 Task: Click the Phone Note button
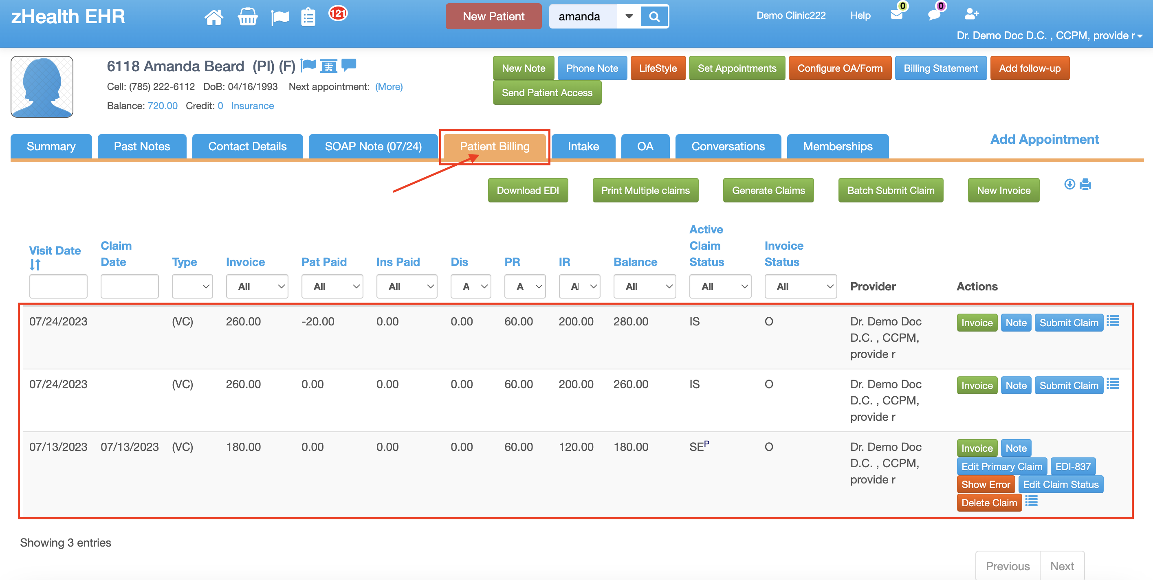[592, 68]
